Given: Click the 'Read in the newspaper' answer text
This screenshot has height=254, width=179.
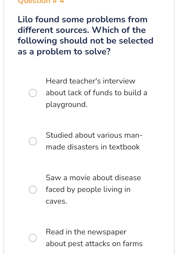Looking at the screenshot, I should [86, 232].
